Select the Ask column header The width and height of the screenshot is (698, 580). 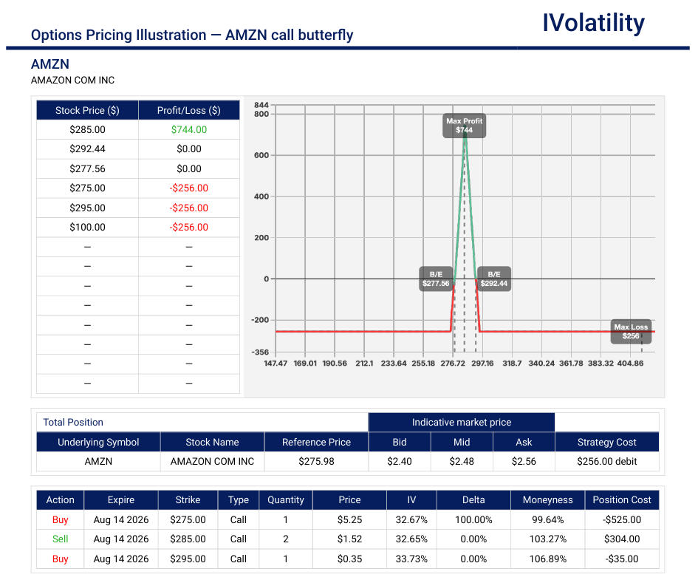pos(524,442)
